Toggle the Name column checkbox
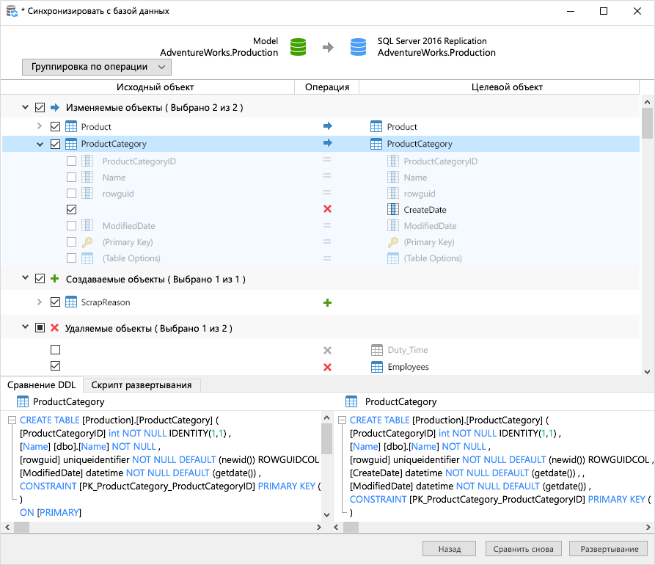Image resolution: width=655 pixels, height=565 pixels. 71,177
